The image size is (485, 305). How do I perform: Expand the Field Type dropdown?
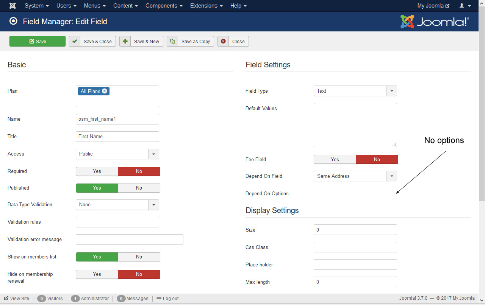coord(391,91)
